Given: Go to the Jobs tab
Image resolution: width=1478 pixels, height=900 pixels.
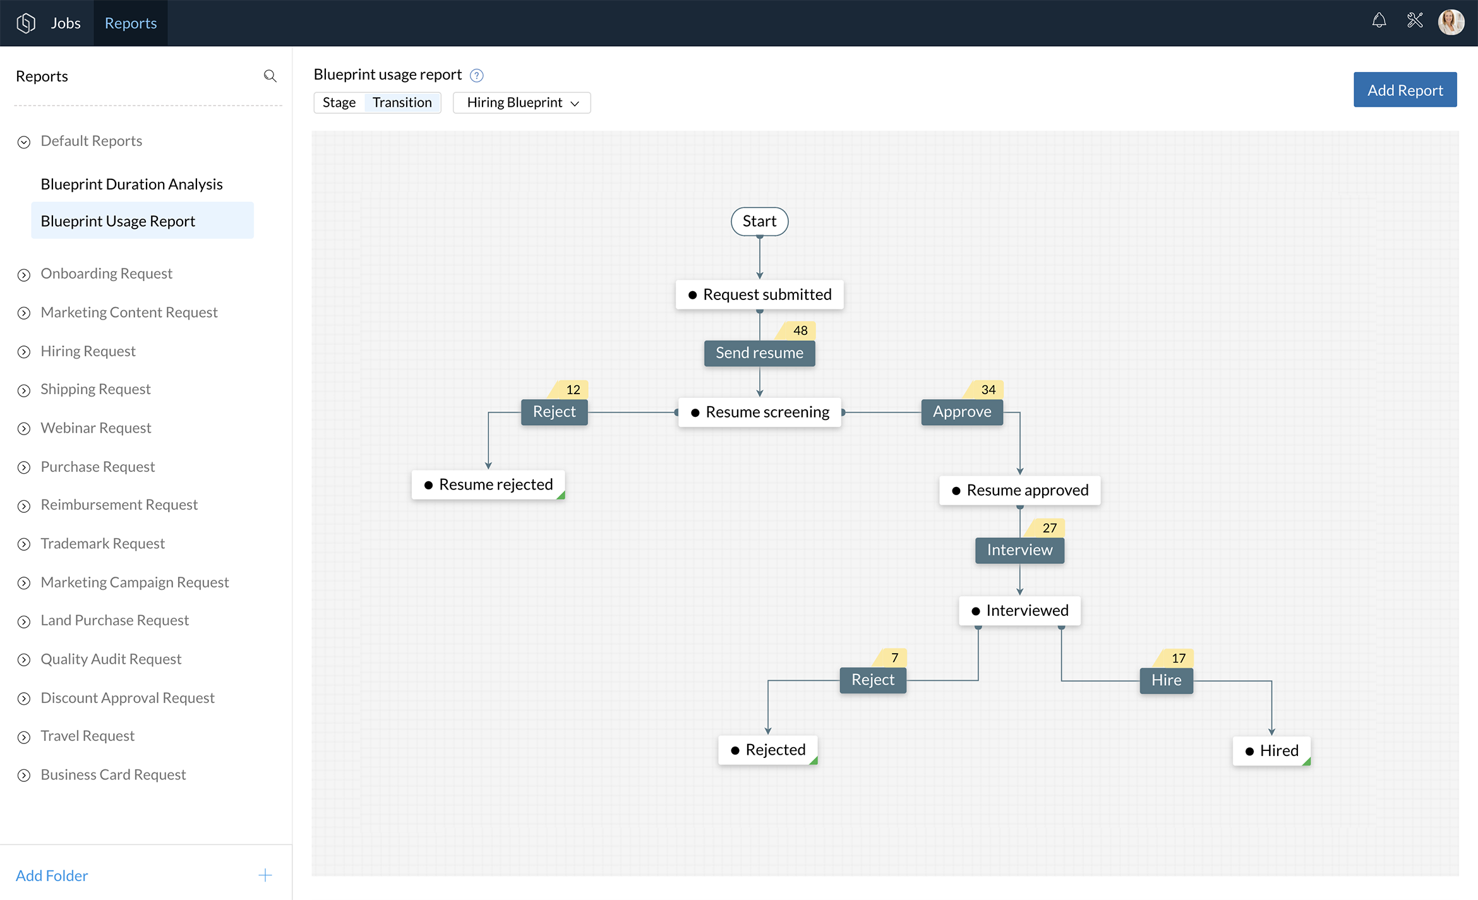Looking at the screenshot, I should pyautogui.click(x=66, y=23).
